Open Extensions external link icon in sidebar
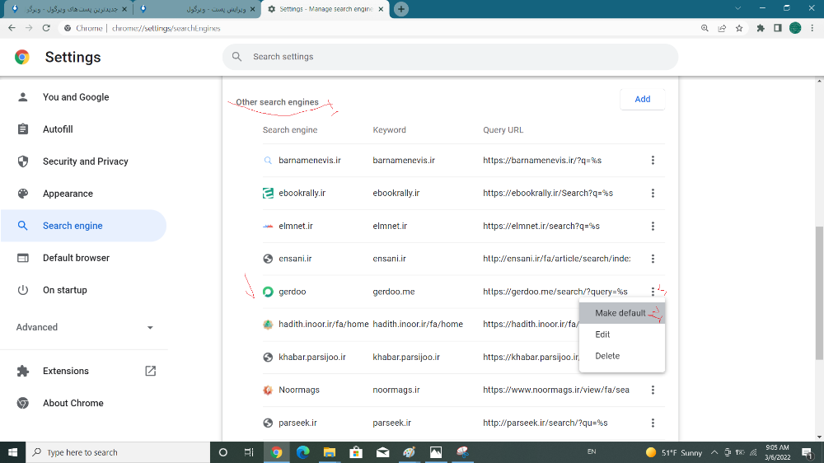The image size is (824, 463). click(150, 371)
